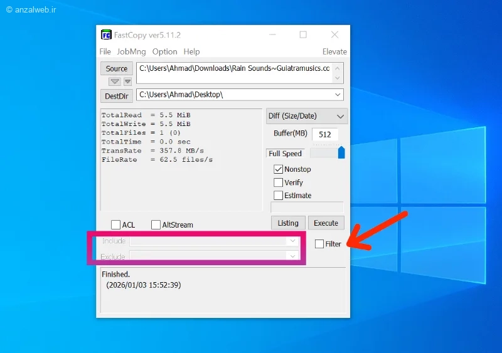Click the larger down-triangle icon under Source
The width and height of the screenshot is (502, 353).
click(x=115, y=82)
